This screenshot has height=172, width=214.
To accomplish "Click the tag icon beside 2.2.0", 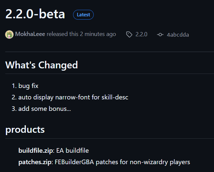I will click(x=129, y=34).
